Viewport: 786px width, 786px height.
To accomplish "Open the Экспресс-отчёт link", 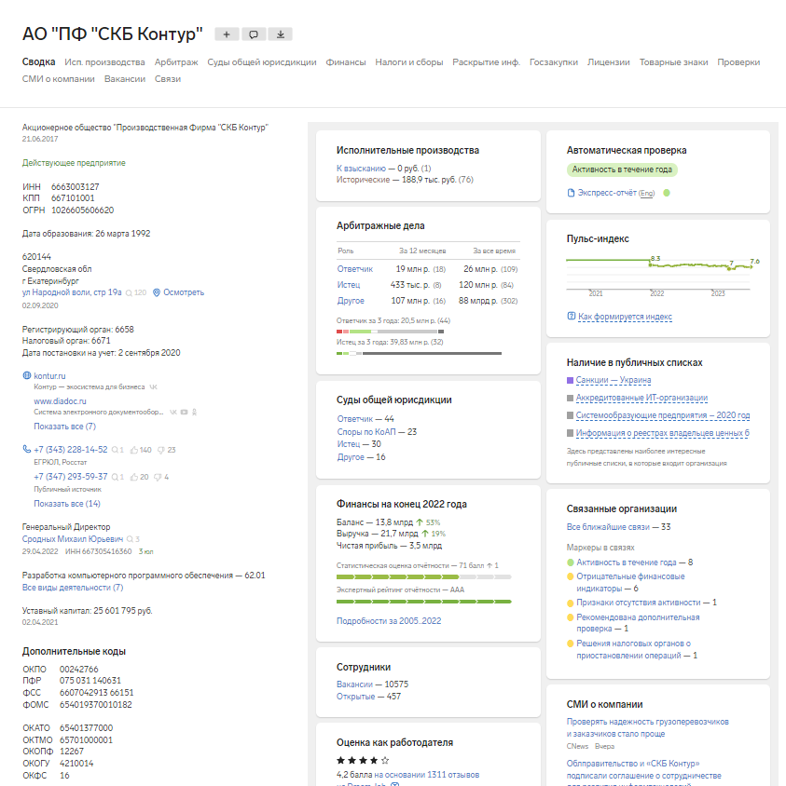I will click(607, 193).
